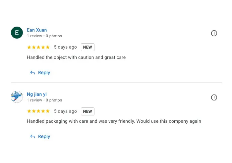
Task: Click the NEW badge on Ng jian yi's review
Action: [87, 111]
